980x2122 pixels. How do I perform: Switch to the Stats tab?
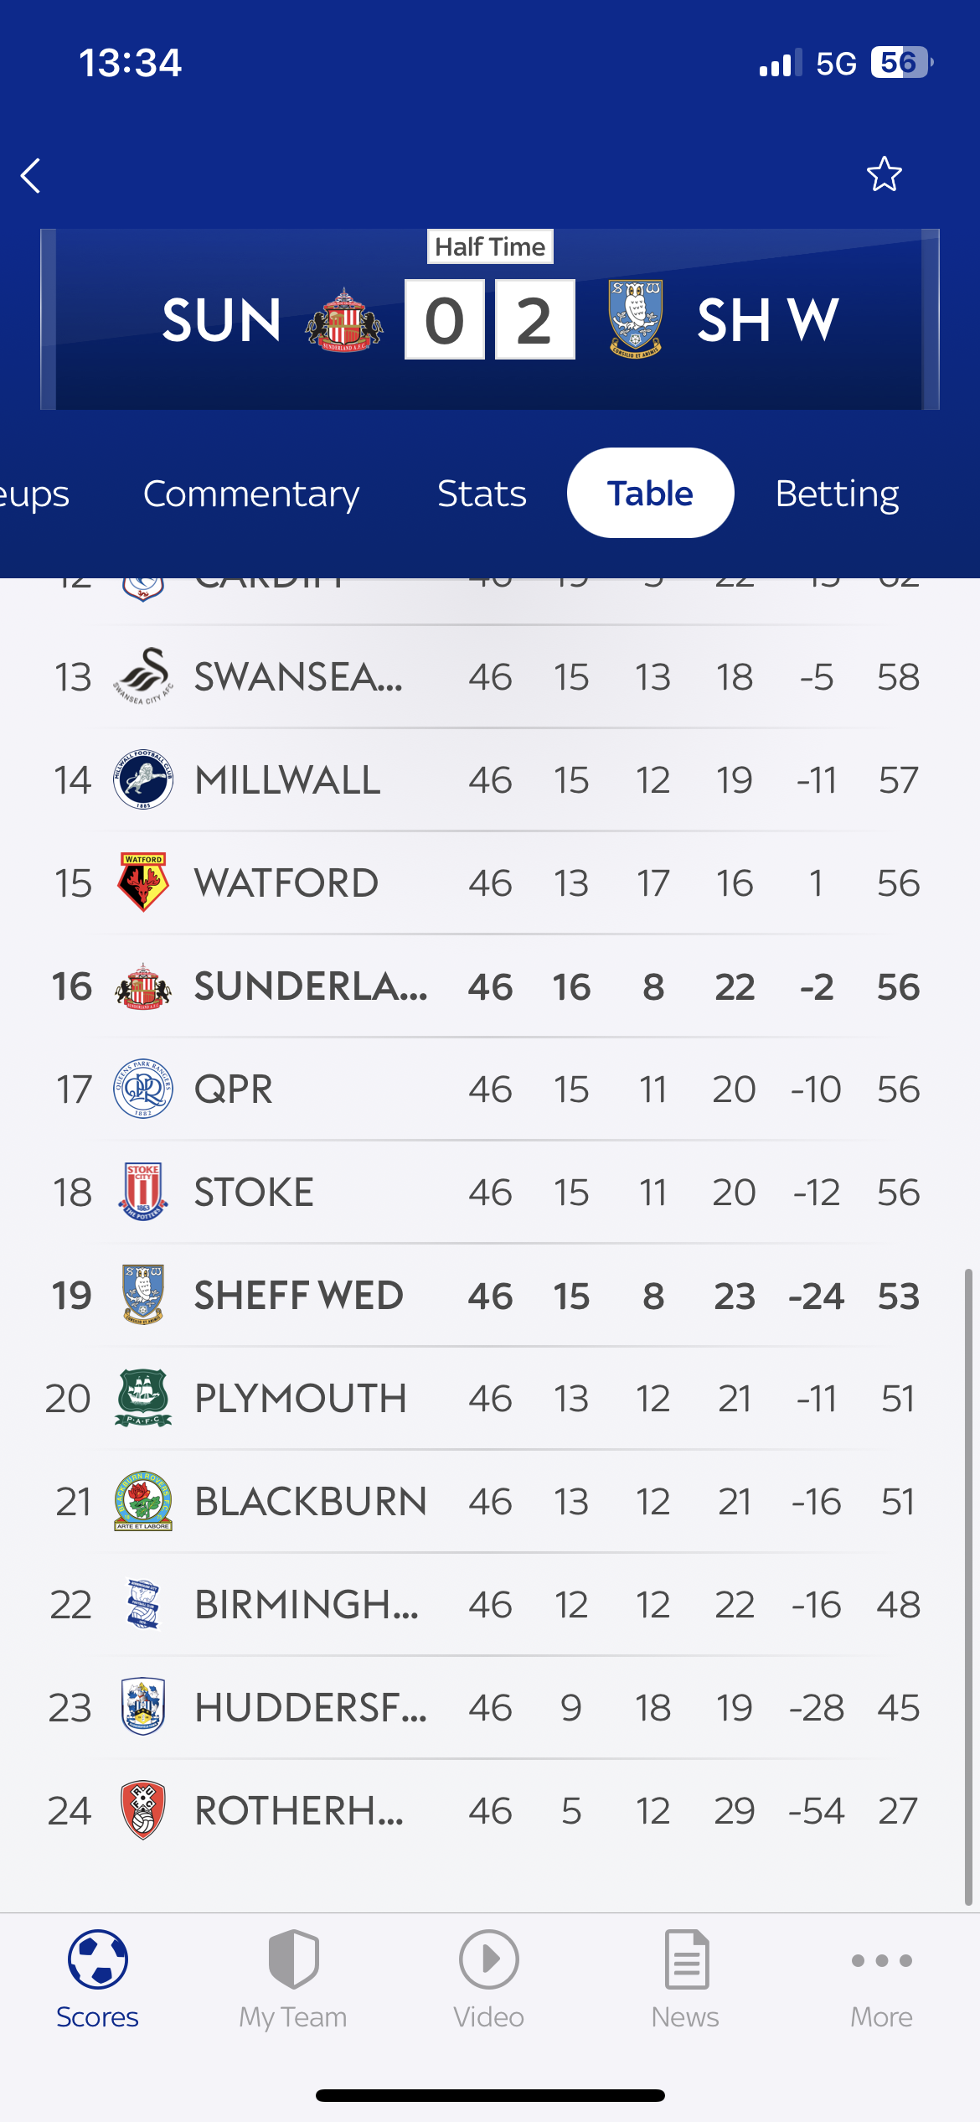coord(482,494)
